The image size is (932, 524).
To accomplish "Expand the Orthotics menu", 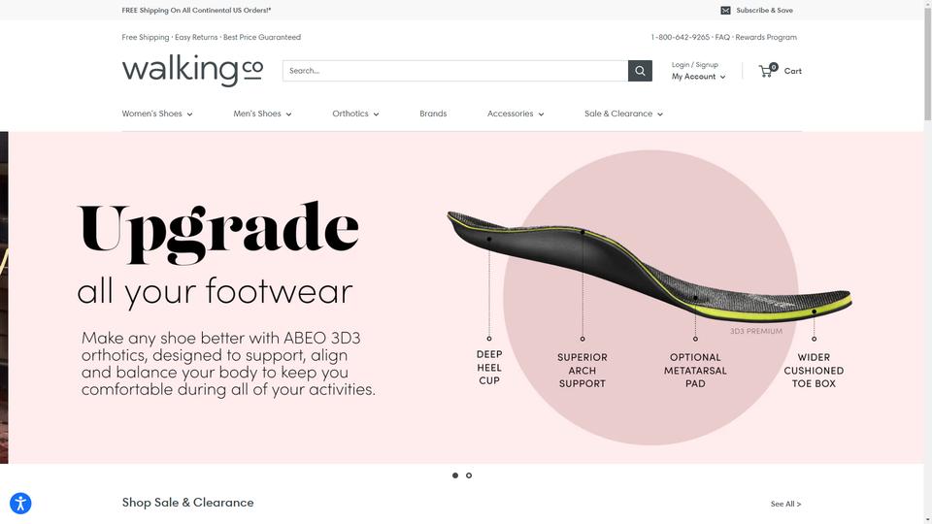I will [355, 114].
